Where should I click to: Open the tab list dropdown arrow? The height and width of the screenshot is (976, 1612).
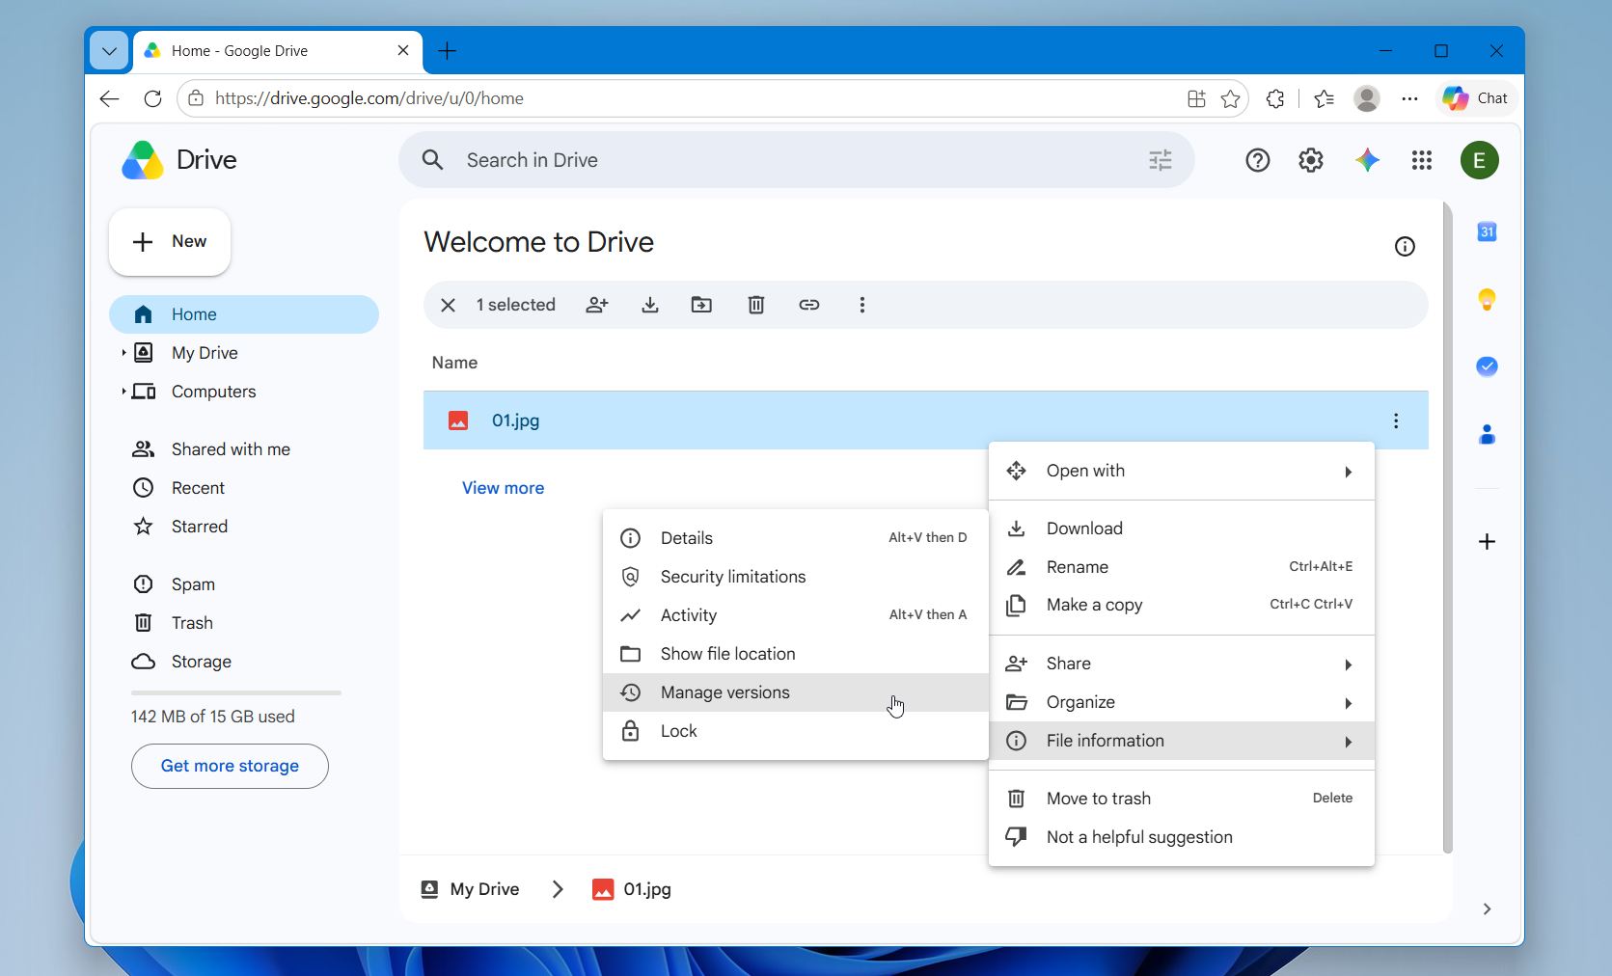tap(109, 51)
